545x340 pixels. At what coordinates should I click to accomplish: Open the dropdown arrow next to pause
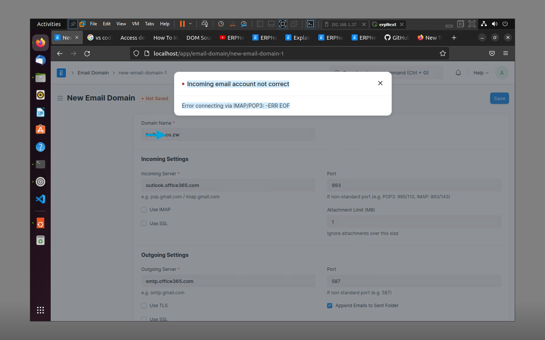(190, 24)
